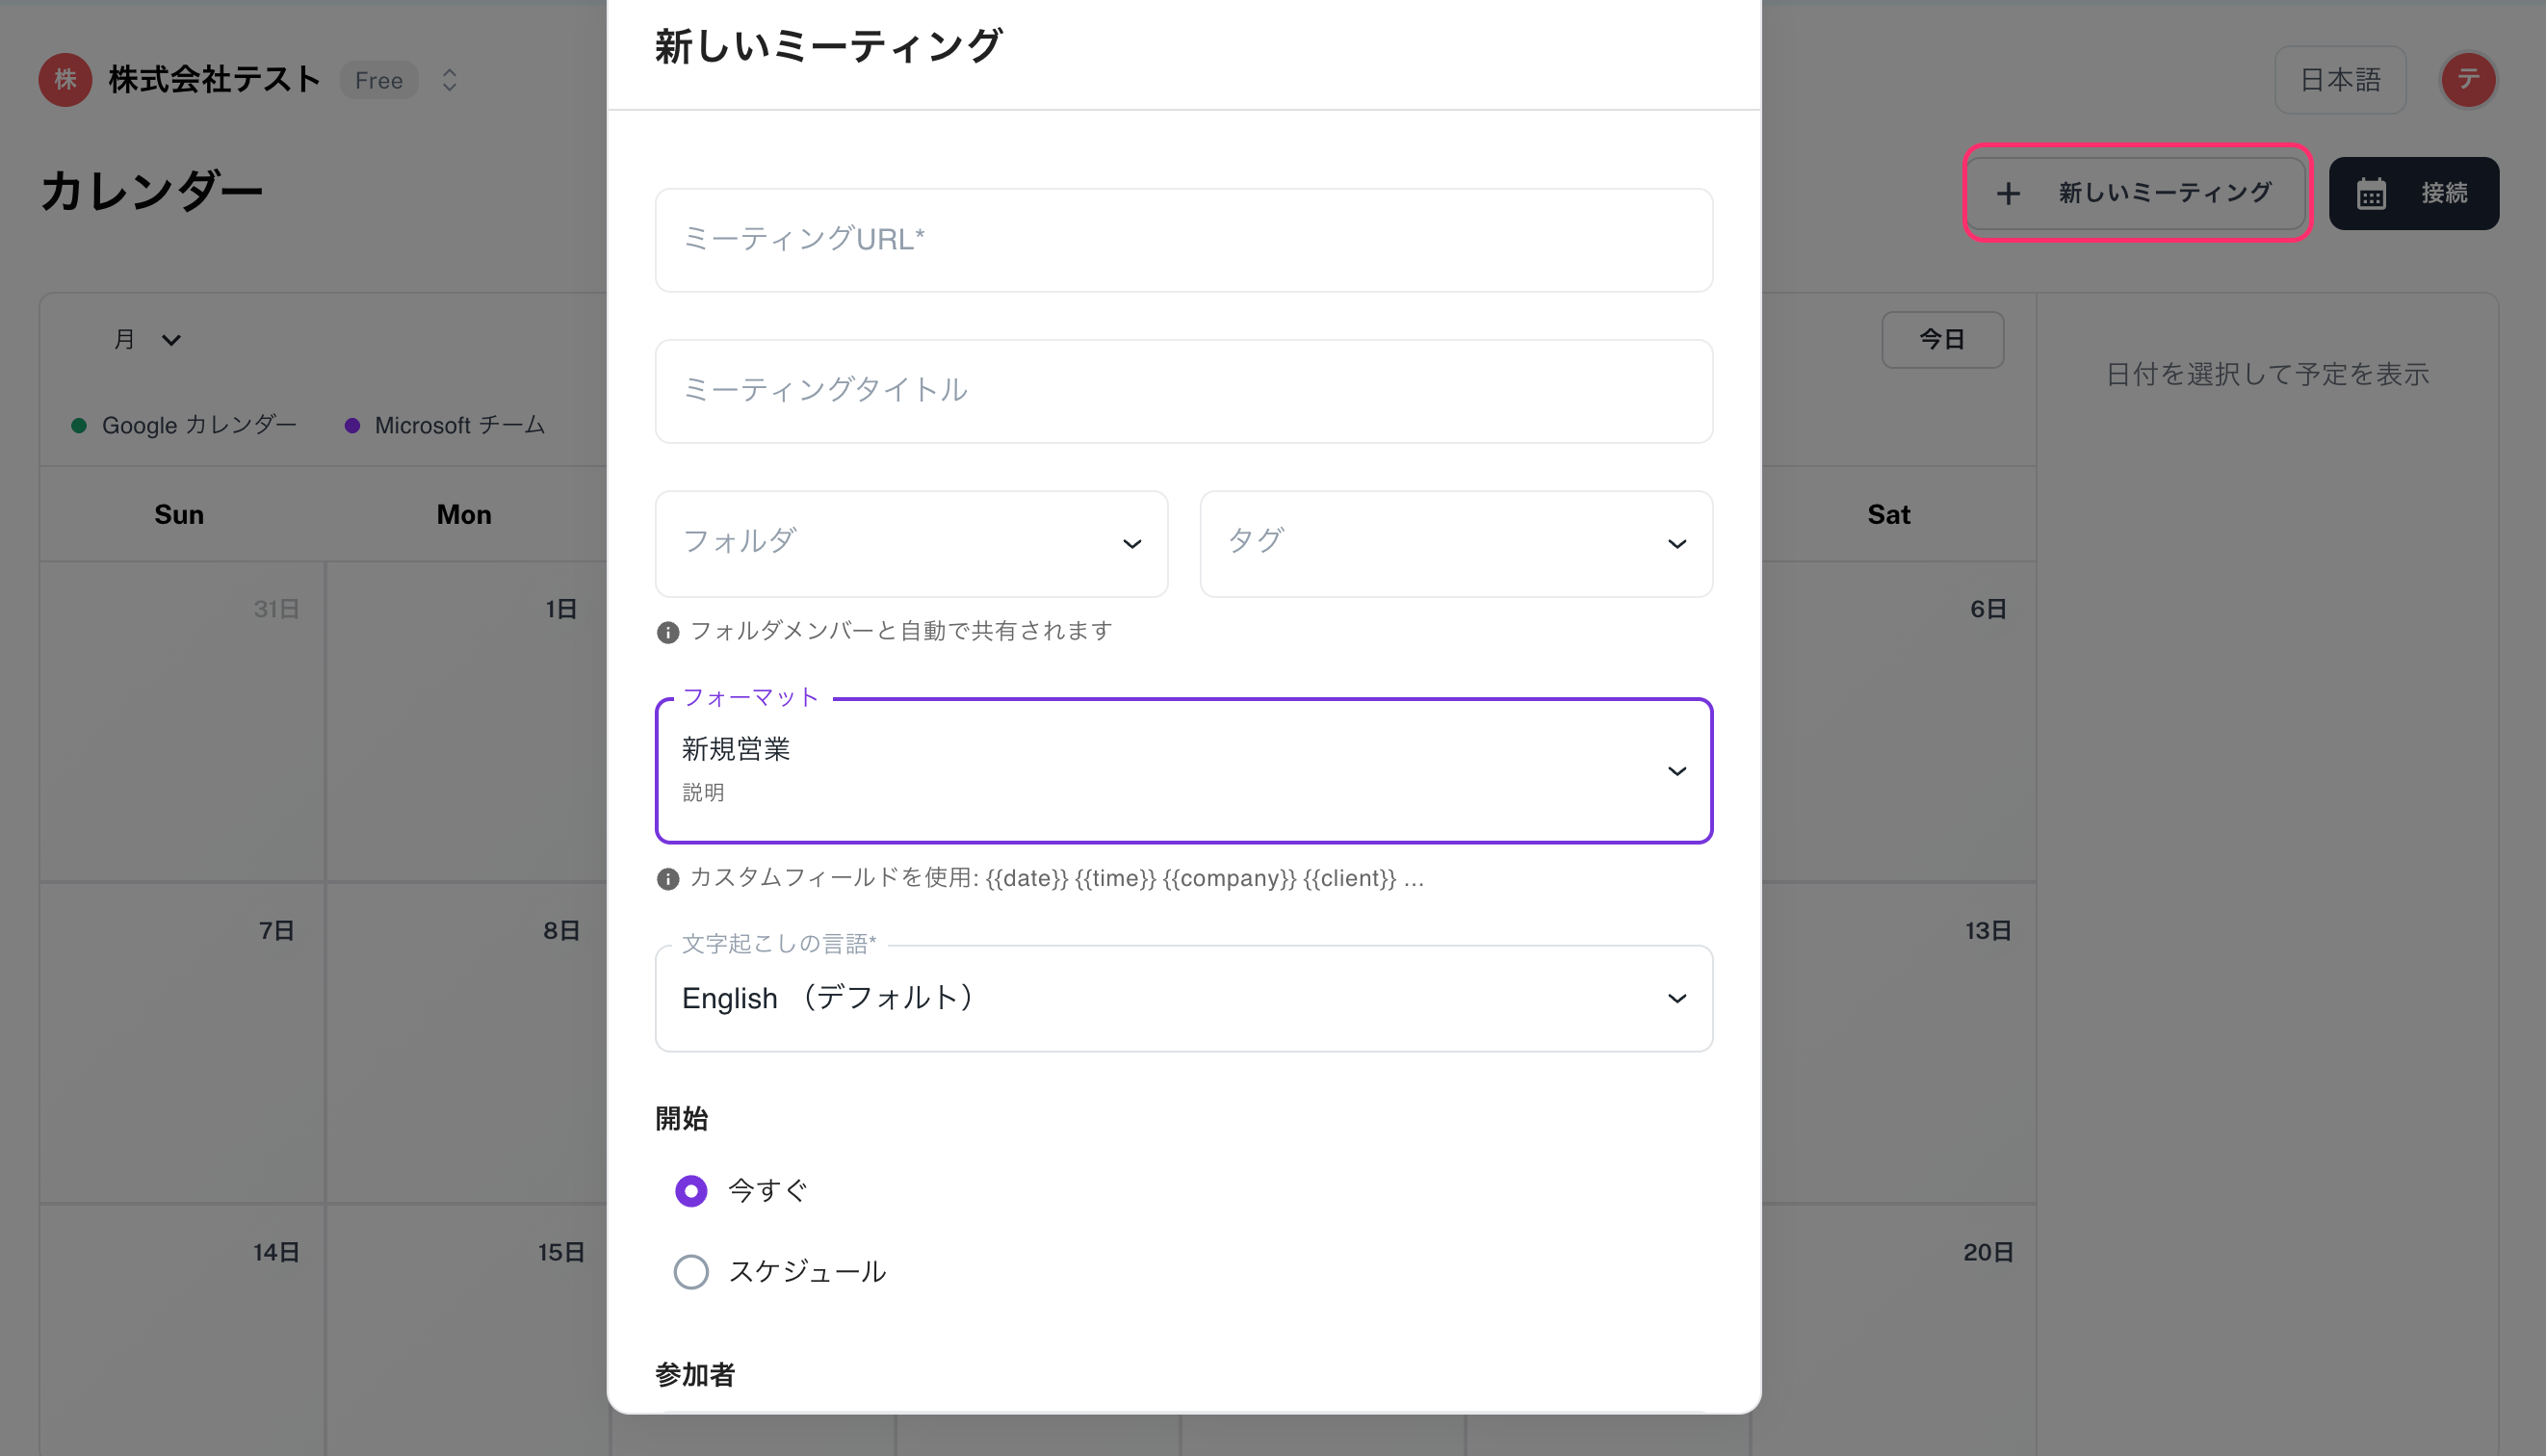
Task: Click the Microsoft チーム legend label
Action: 460,426
